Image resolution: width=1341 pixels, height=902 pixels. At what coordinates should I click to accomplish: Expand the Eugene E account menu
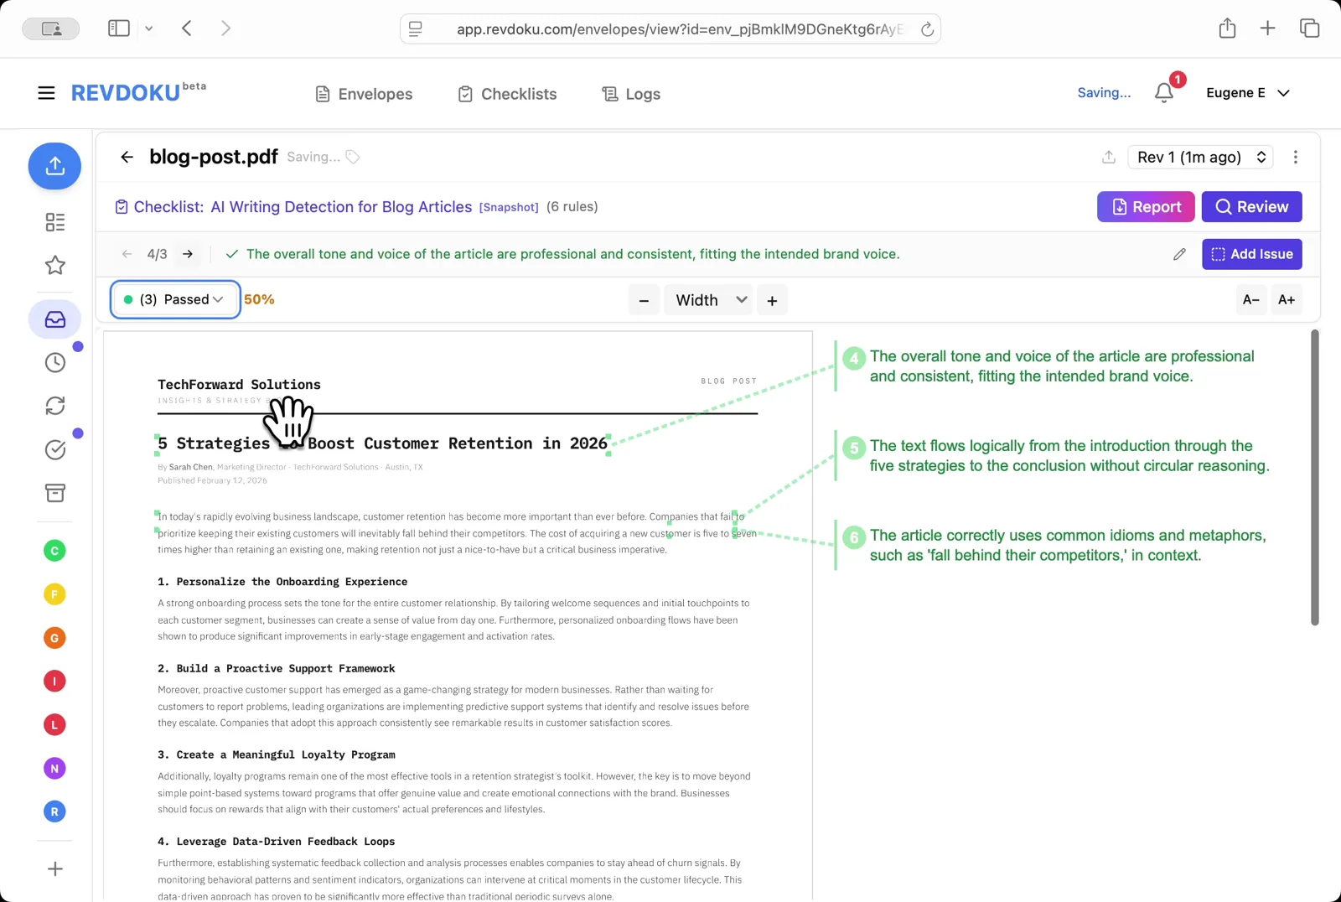[x=1247, y=93]
